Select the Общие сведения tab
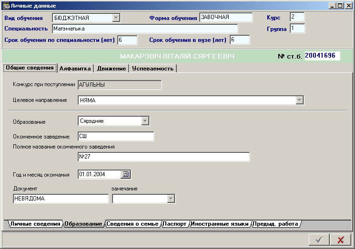The width and height of the screenshot is (355, 249). [30, 68]
